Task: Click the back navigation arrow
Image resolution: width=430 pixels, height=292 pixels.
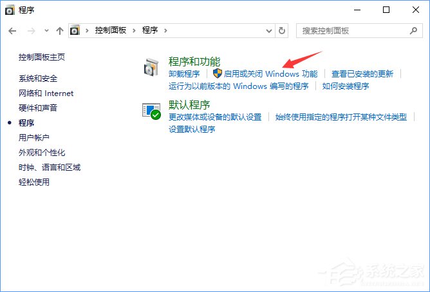Action: coord(12,31)
